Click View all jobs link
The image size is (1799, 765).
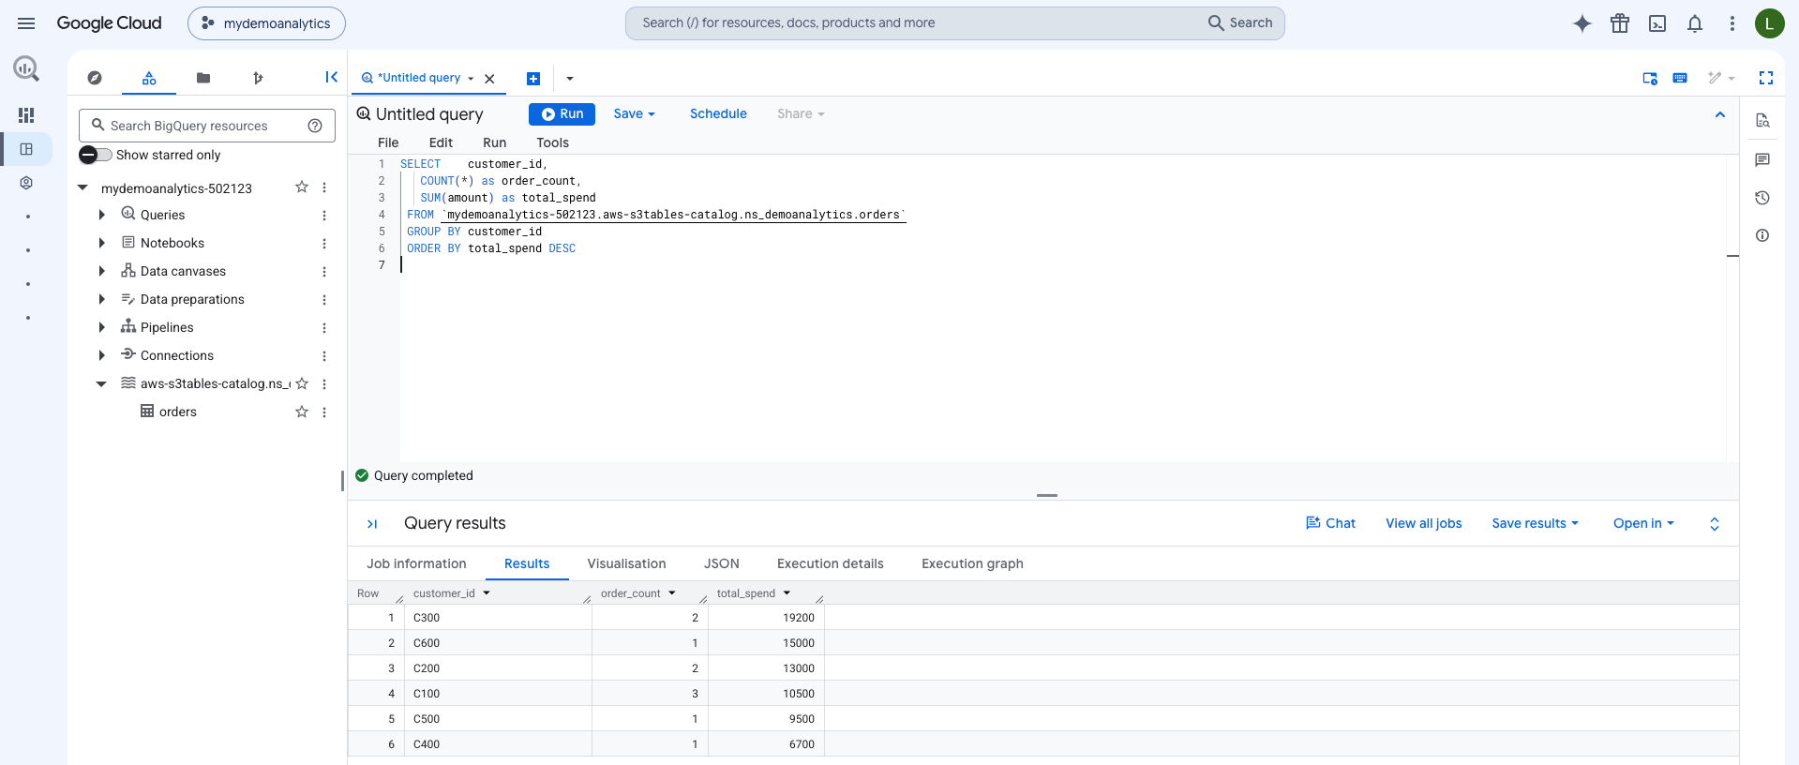(1423, 523)
